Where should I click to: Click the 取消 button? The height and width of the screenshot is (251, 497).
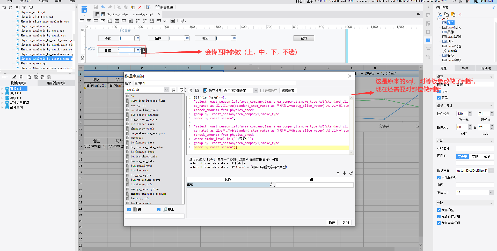346,223
